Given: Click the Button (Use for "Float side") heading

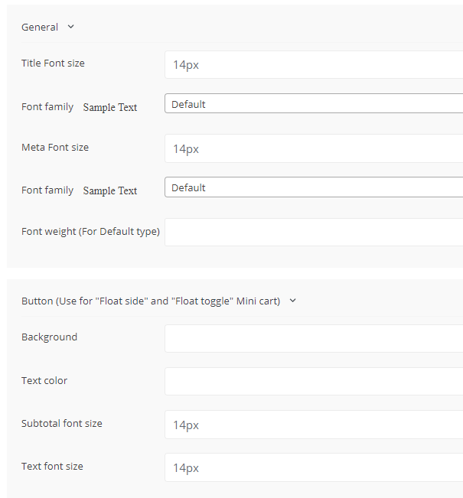Looking at the screenshot, I should coord(151,301).
